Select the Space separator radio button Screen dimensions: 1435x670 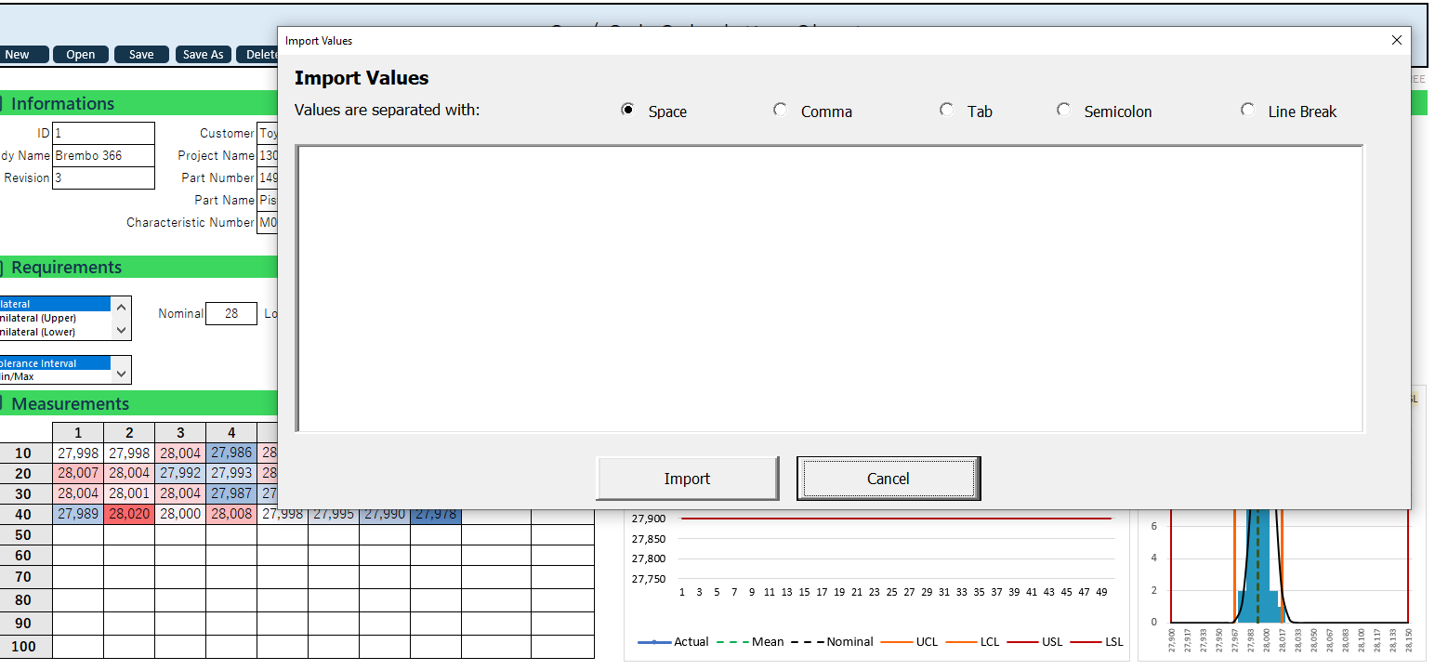(628, 110)
